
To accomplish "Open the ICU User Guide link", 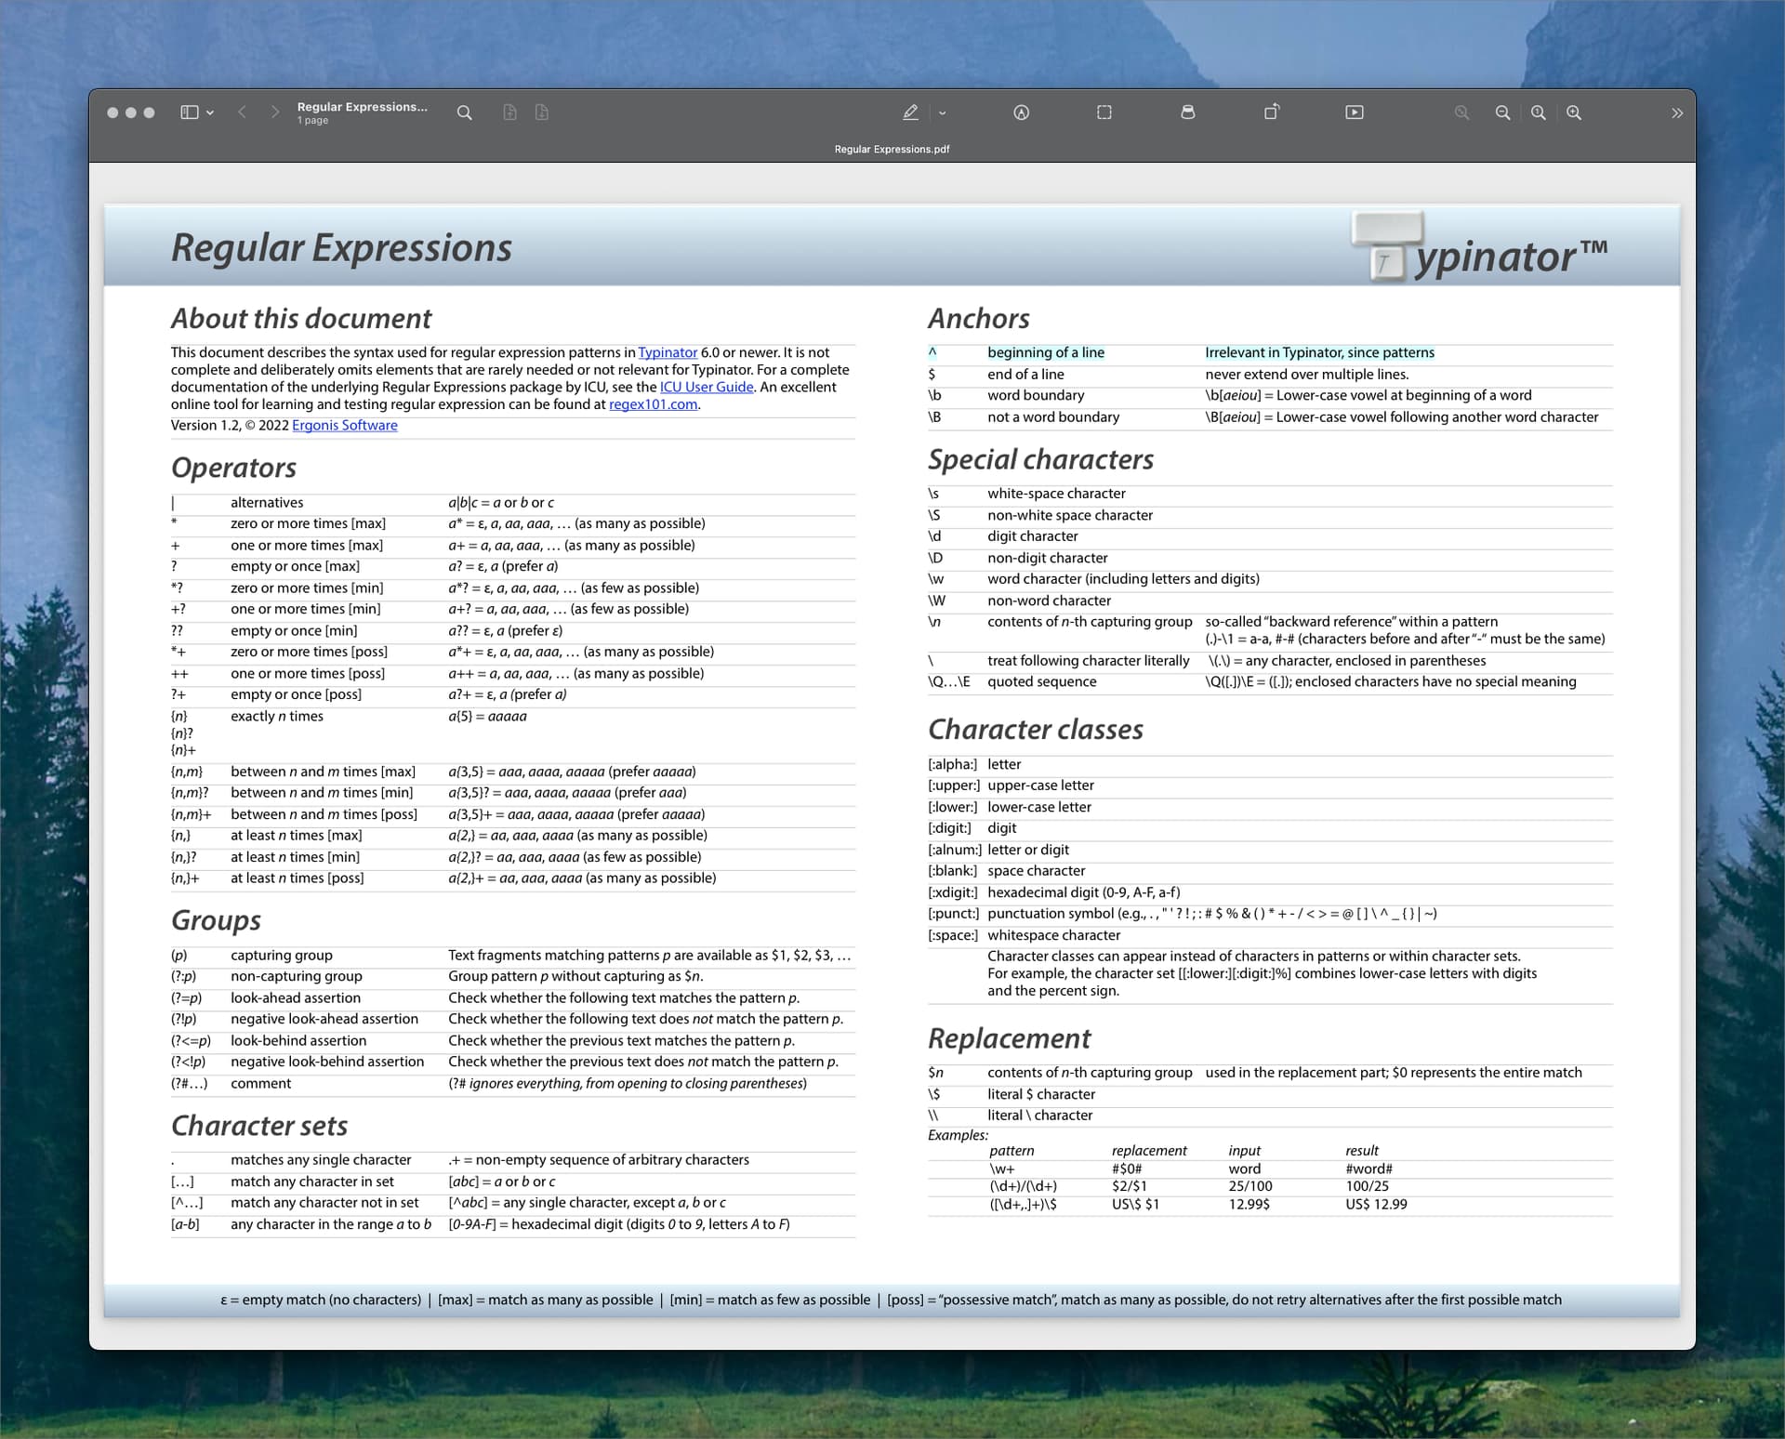I will pos(707,387).
